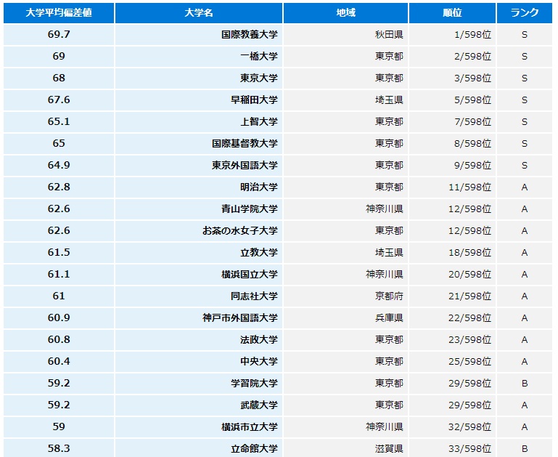The image size is (558, 457).
Task: Click the 60.8 deviation value
Action: pyautogui.click(x=59, y=340)
